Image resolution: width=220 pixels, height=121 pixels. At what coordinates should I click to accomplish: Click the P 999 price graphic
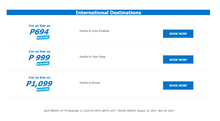tap(39, 58)
